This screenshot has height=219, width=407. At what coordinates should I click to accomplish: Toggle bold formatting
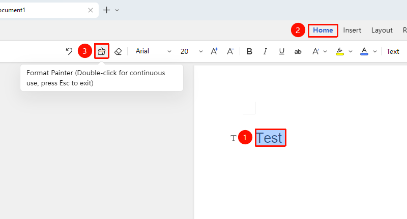(249, 52)
